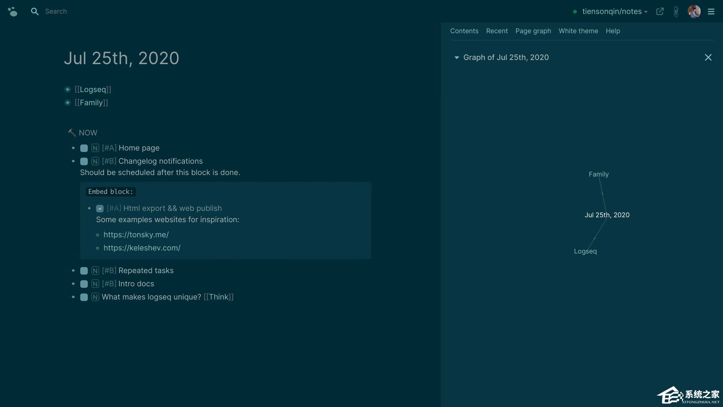723x407 pixels.
Task: Click the bullet of Repeated tasks block
Action: click(x=73, y=270)
